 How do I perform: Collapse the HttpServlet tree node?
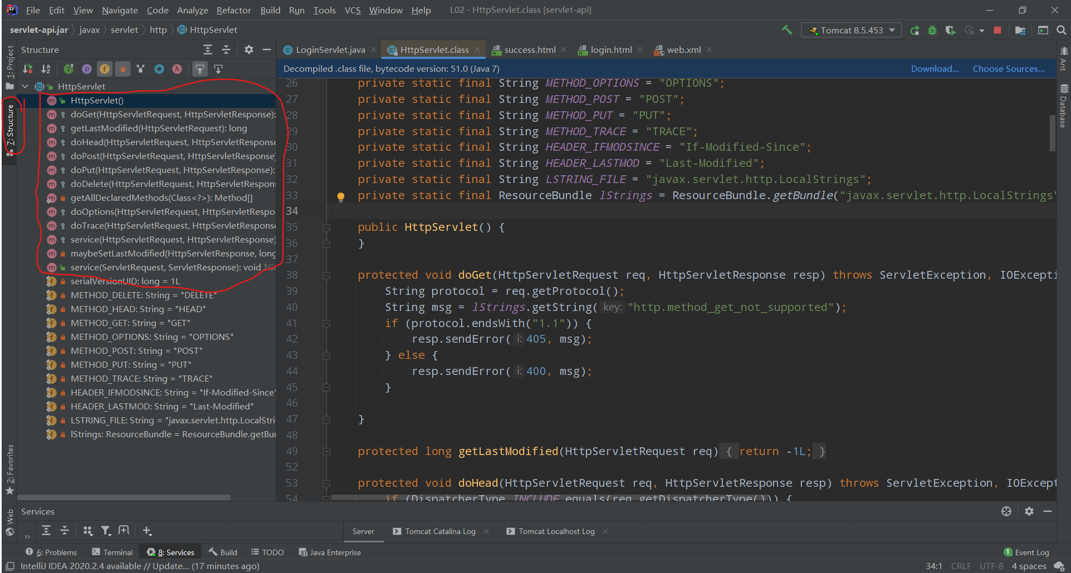tap(25, 86)
